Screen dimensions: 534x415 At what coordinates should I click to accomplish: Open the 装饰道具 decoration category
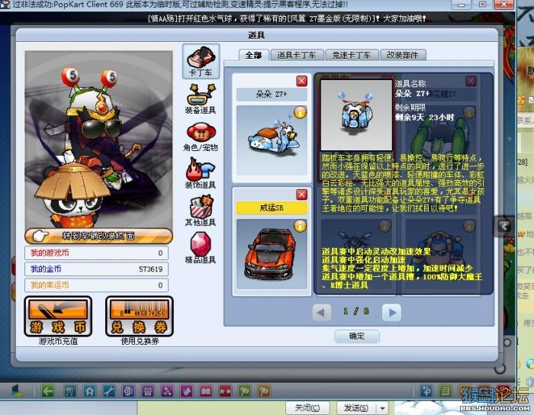coord(201,173)
